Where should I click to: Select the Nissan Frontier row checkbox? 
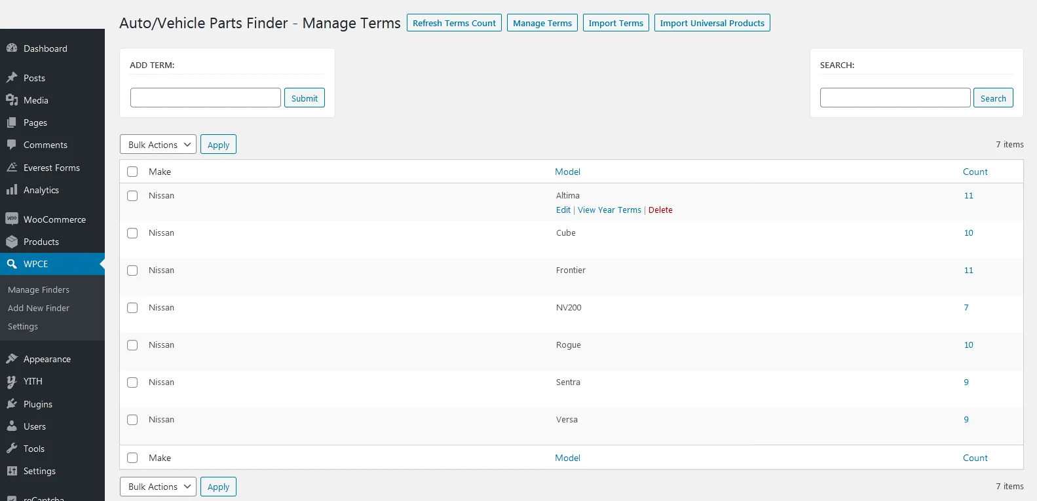132,270
